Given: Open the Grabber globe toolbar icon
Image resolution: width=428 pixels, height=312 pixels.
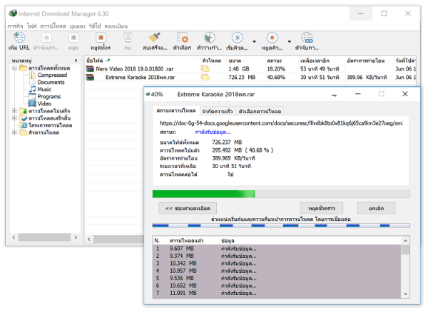Looking at the screenshot, I should (307, 38).
